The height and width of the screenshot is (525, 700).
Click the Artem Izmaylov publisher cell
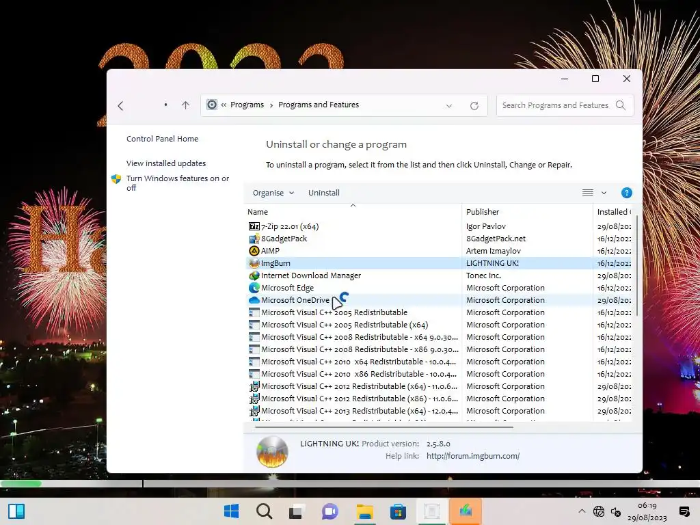tap(494, 251)
